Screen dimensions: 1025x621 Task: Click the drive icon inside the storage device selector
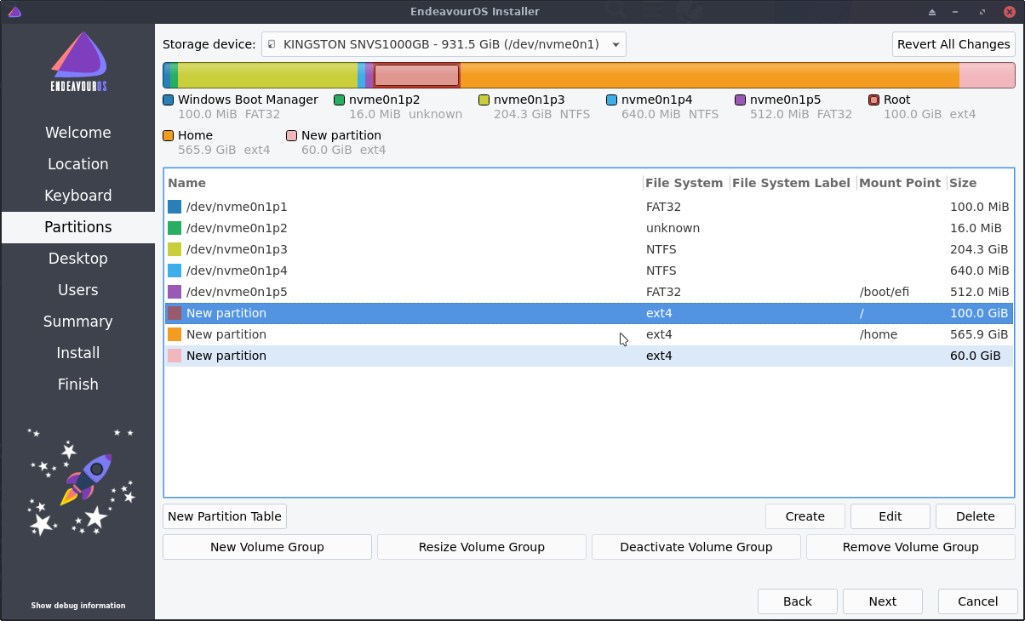coord(273,44)
